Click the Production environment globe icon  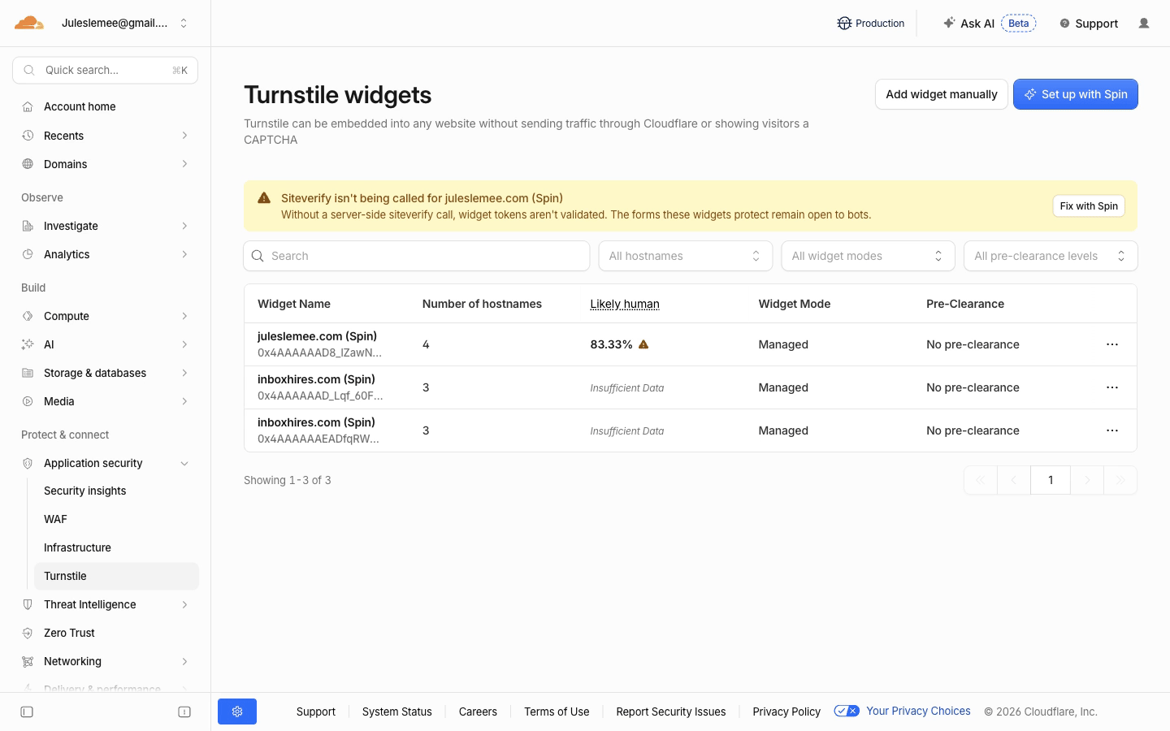(x=844, y=24)
